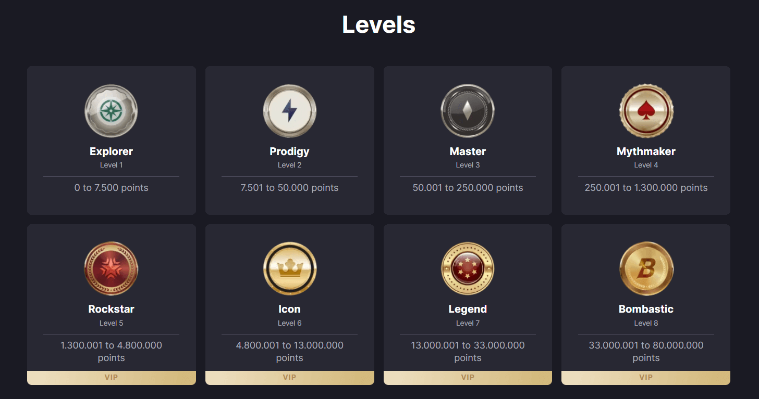Click the Mythmaker level title
Image resolution: width=759 pixels, height=399 pixels.
(646, 151)
